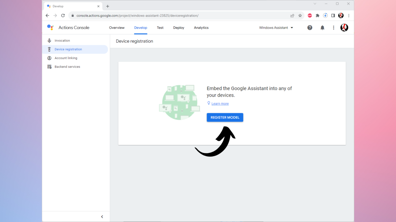396x222 pixels.
Task: Open the console three-dot menu
Action: point(334,28)
